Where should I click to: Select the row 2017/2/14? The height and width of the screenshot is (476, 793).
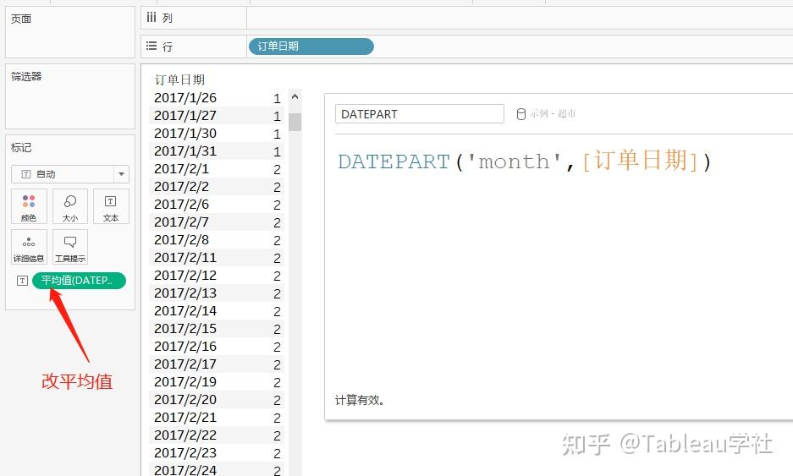(217, 311)
